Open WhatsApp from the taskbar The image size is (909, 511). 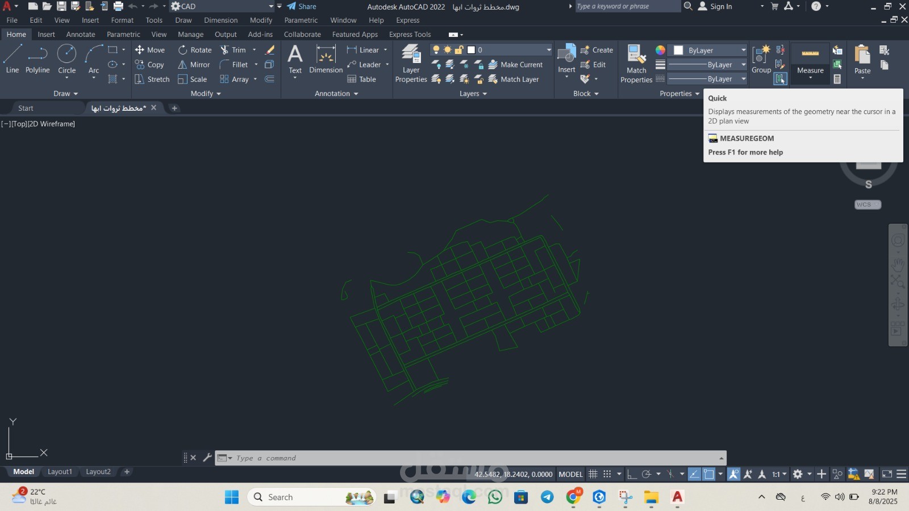pyautogui.click(x=495, y=497)
